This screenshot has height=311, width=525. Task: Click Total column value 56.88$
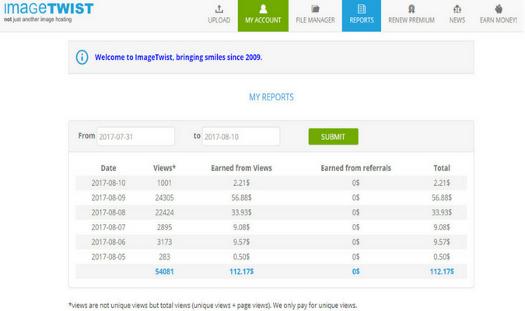pyautogui.click(x=442, y=197)
